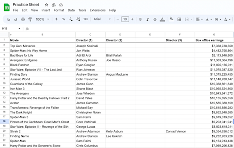Open vertical align dropdown
This screenshot has height=148, width=234.
pyautogui.click(x=209, y=19)
